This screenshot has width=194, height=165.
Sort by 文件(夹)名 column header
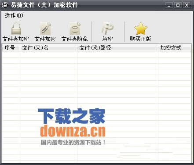tap(49, 48)
